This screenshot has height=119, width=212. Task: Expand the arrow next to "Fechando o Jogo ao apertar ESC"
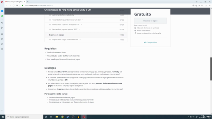point(79,29)
